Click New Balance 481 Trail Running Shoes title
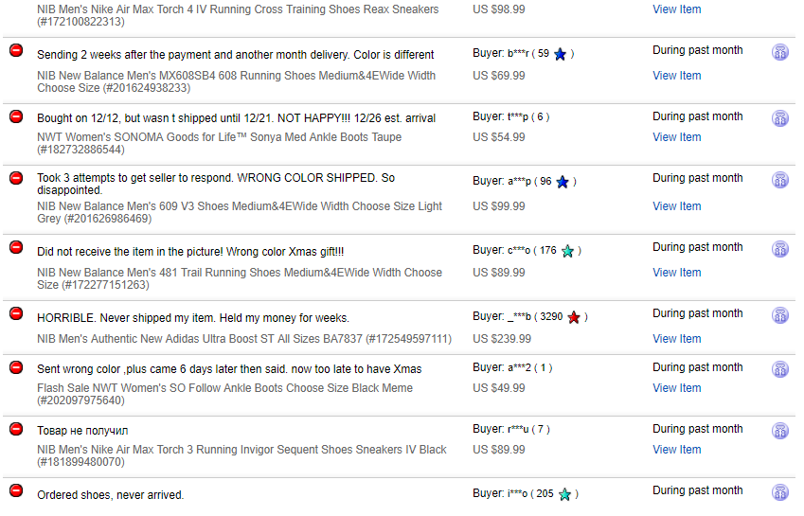Screen dimensions: 804x516 [240, 278]
